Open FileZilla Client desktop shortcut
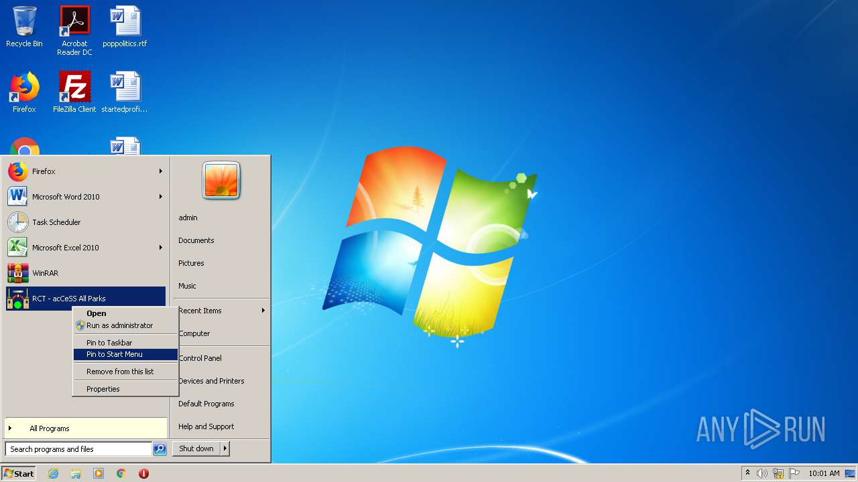 coord(74,92)
